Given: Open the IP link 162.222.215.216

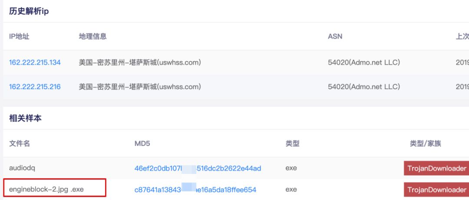Looking at the screenshot, I should 35,87.
